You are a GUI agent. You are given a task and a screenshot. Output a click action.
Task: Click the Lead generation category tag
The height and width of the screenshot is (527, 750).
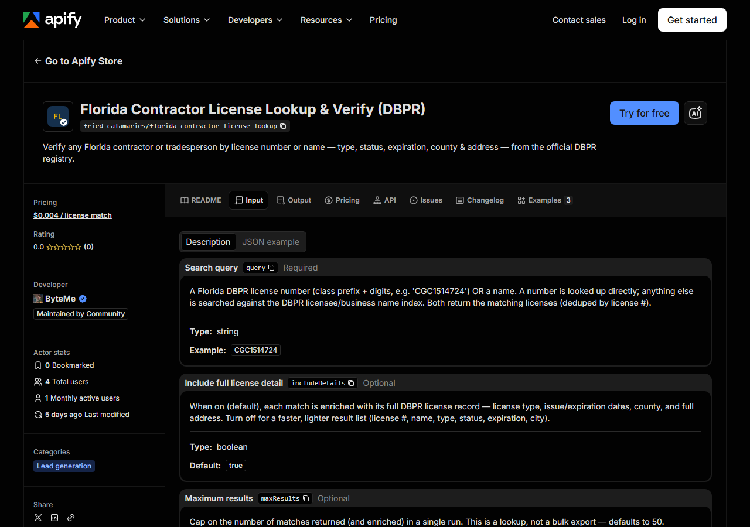coord(64,466)
